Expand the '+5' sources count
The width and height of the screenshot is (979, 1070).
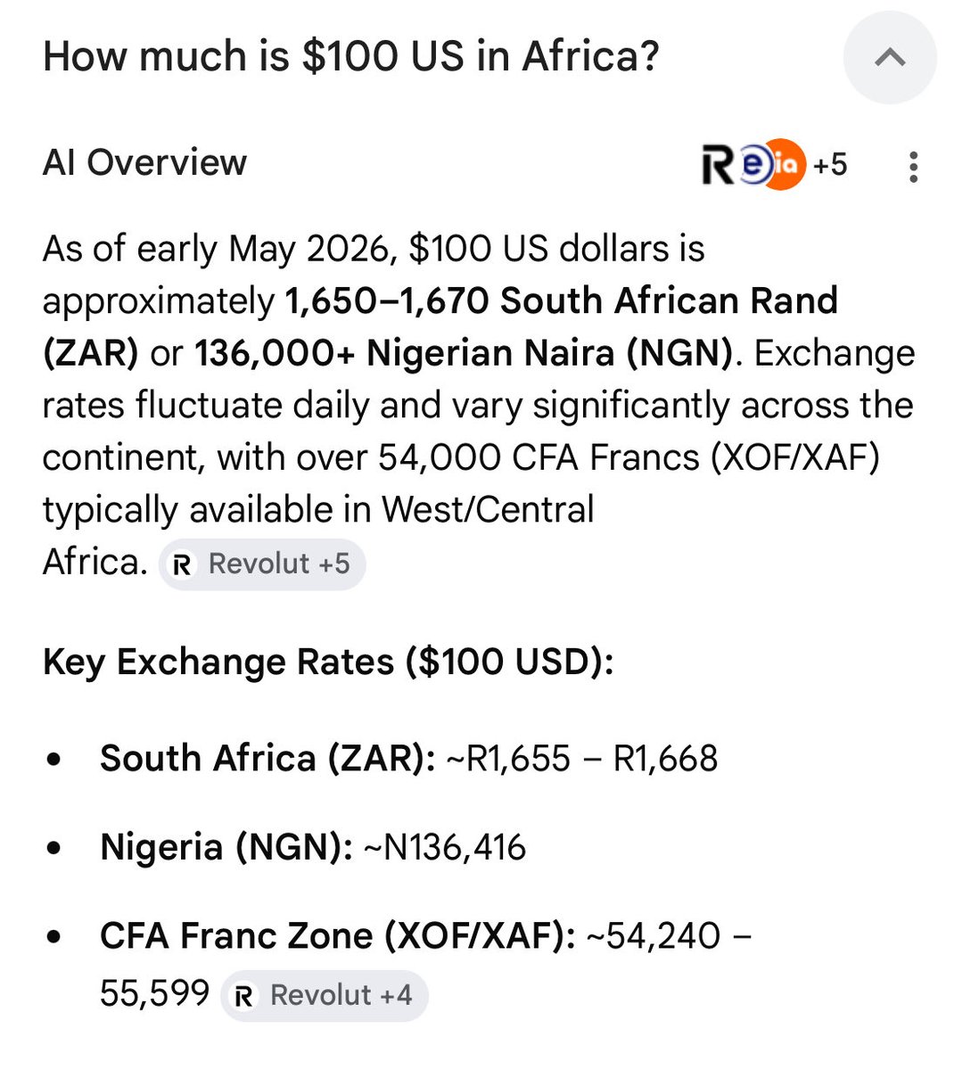click(x=830, y=165)
